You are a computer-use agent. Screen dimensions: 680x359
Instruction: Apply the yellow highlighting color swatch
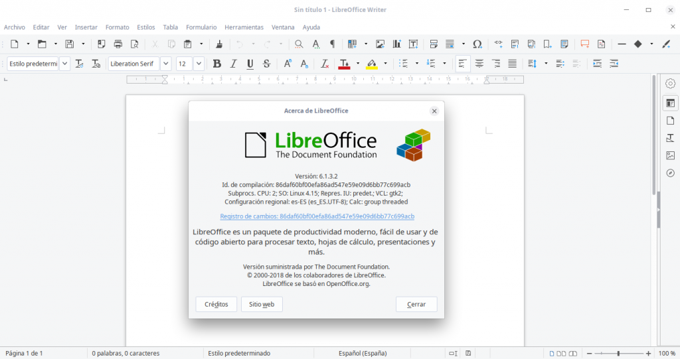tap(372, 64)
